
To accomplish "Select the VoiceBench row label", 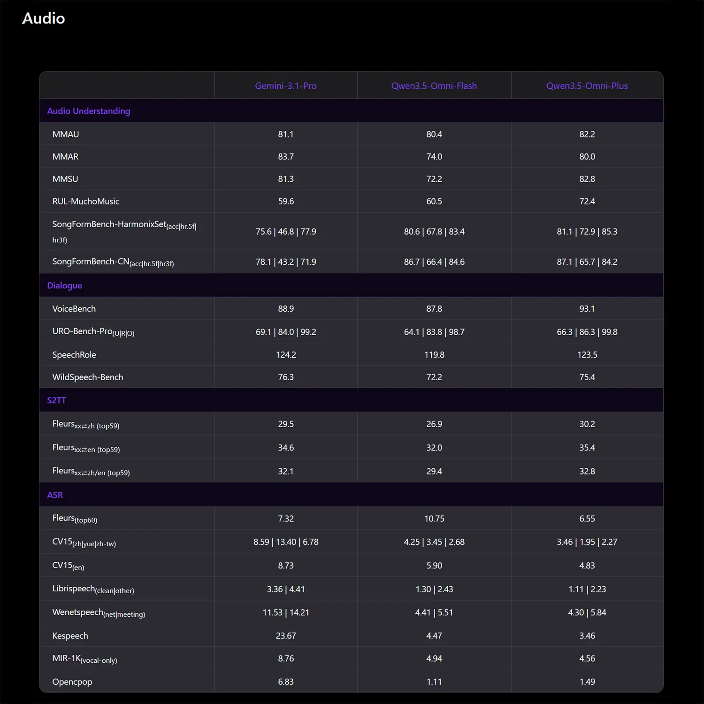I will (x=74, y=309).
